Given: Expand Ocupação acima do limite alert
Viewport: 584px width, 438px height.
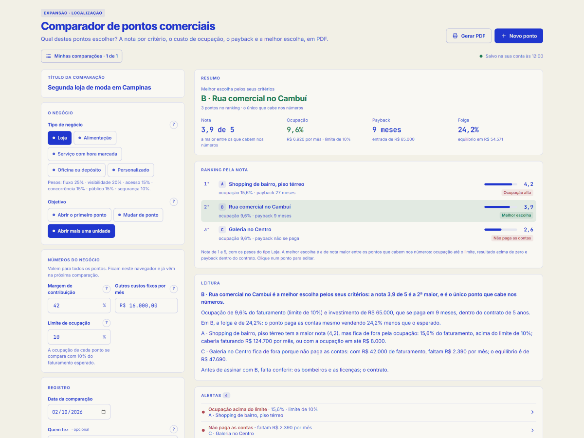Looking at the screenshot, I should coord(369,412).
